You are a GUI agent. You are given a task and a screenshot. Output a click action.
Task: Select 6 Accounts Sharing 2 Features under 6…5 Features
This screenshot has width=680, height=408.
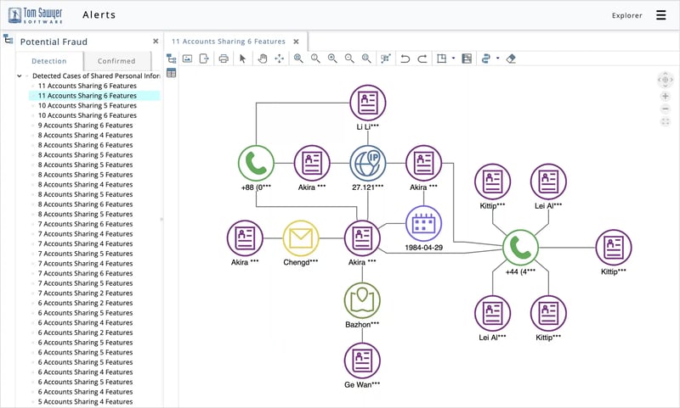coord(85,333)
